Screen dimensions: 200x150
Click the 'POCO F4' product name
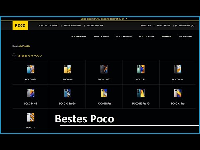(x=141, y=80)
